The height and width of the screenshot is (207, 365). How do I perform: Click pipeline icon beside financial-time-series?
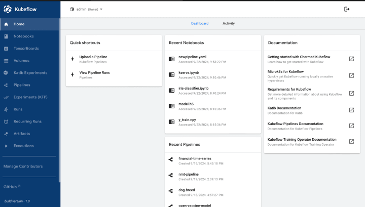(x=171, y=159)
